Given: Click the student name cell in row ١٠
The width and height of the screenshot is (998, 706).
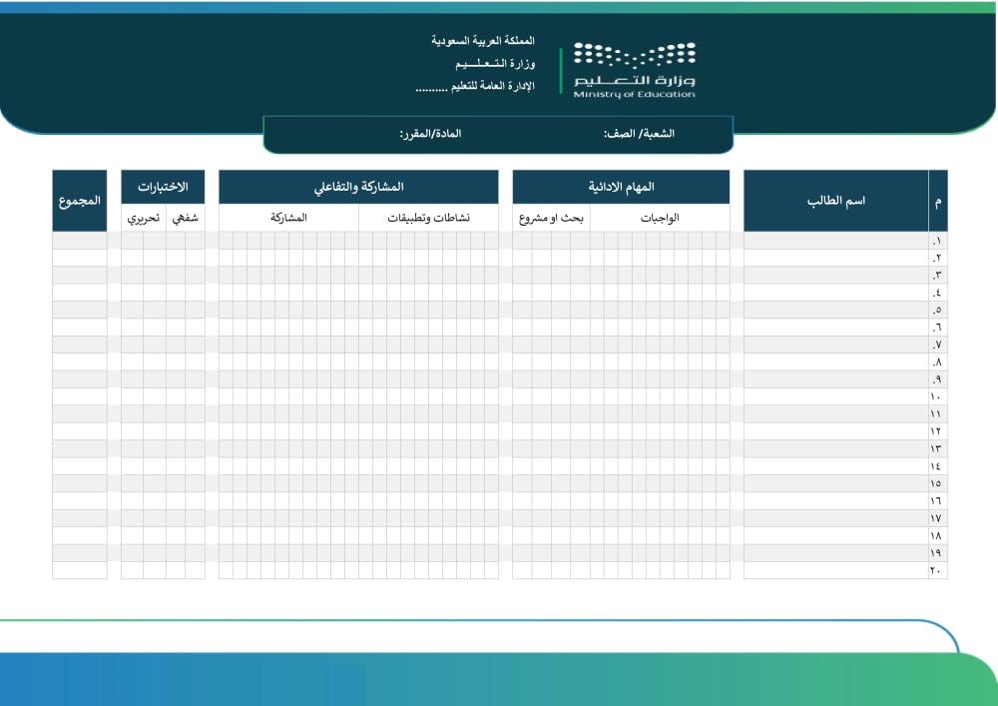Looking at the screenshot, I should (x=835, y=396).
